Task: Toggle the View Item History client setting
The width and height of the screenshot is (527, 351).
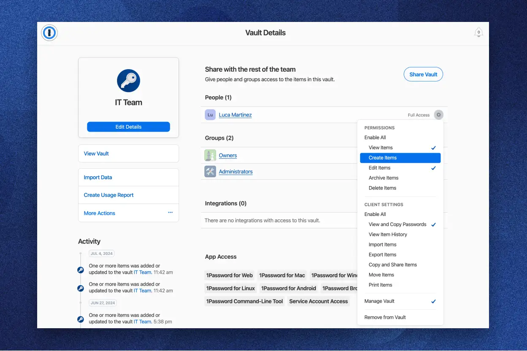Action: (x=388, y=234)
